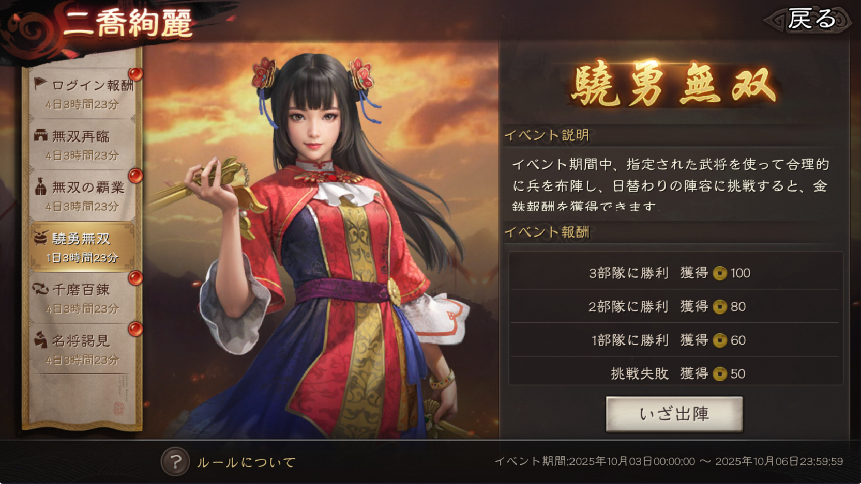Click the 戻る back button
This screenshot has width=861, height=484.
pyautogui.click(x=809, y=20)
